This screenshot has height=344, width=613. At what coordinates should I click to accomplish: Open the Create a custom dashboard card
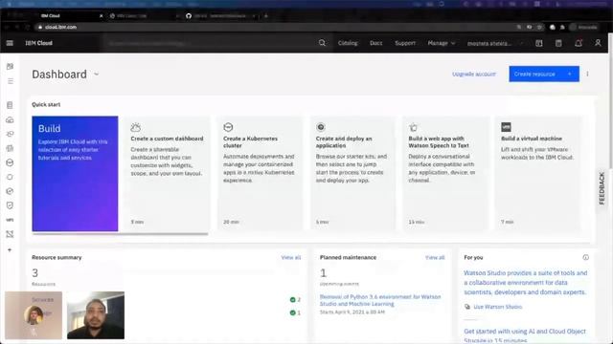pyautogui.click(x=167, y=174)
